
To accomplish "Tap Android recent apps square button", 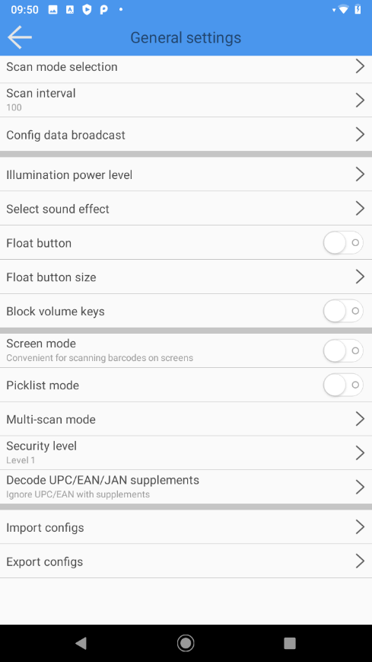I will (290, 643).
